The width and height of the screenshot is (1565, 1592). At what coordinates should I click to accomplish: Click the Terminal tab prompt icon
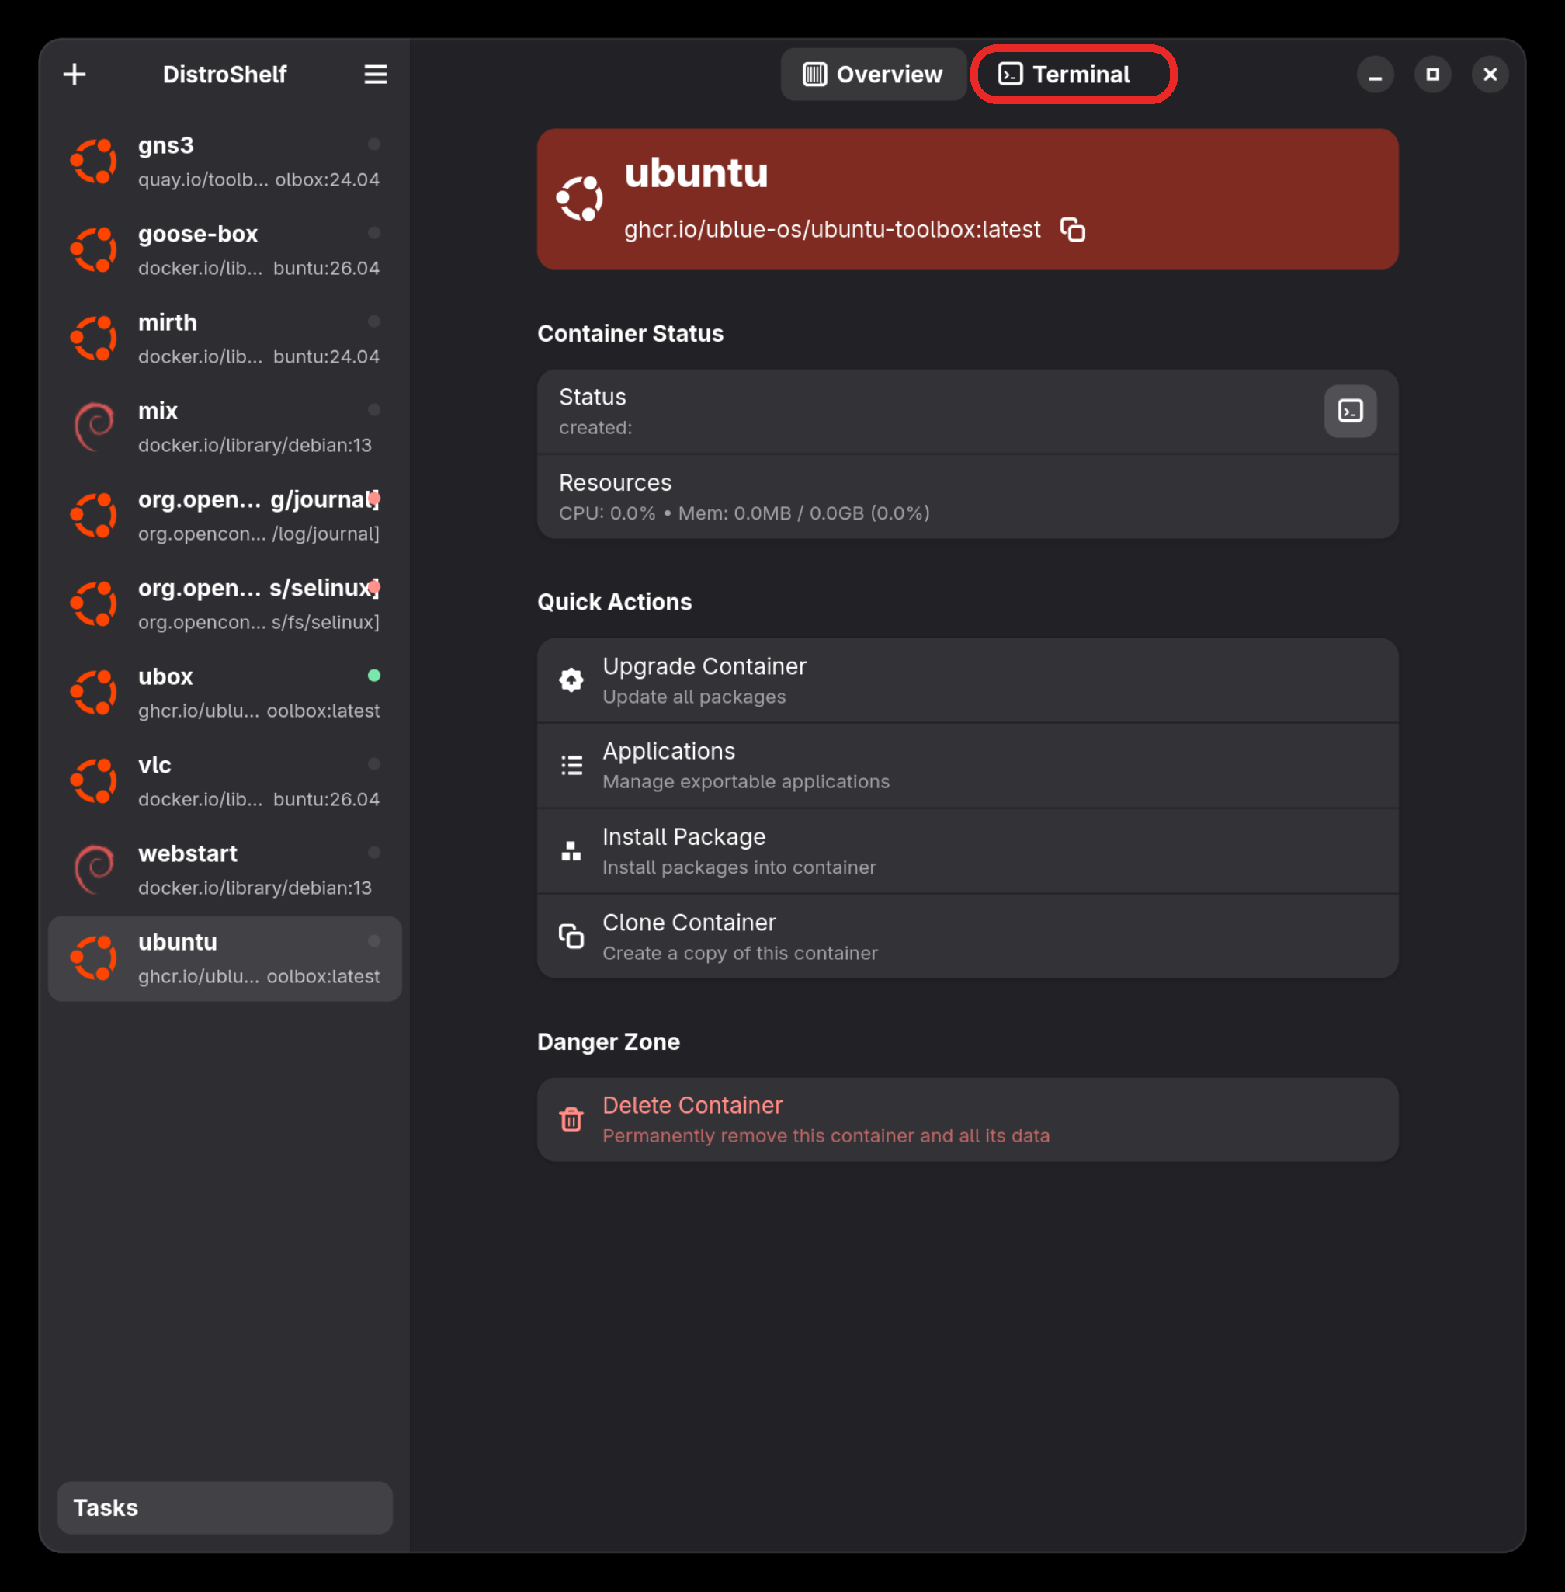[1010, 74]
